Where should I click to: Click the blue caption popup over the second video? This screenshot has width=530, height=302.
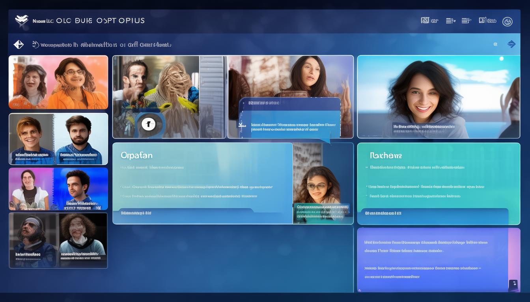tap(290, 118)
